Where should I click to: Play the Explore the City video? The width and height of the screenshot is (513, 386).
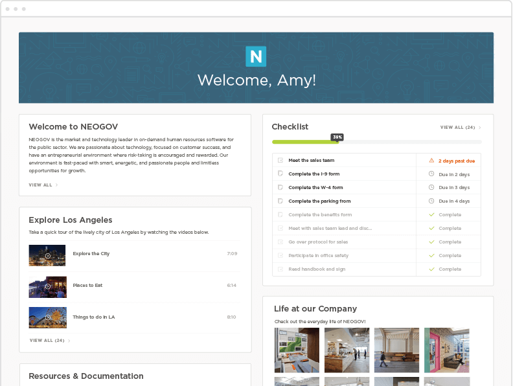47,255
